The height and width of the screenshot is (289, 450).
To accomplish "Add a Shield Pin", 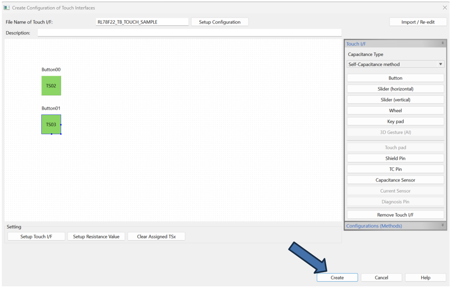I will tap(395, 158).
